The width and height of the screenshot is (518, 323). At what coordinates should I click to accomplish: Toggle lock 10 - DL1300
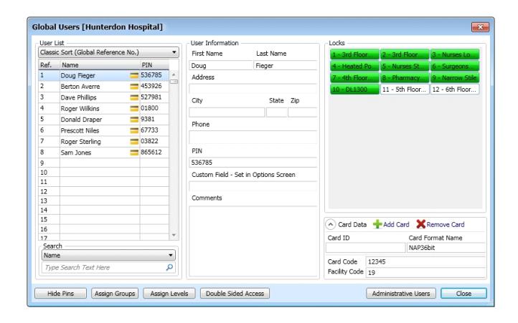coord(354,90)
